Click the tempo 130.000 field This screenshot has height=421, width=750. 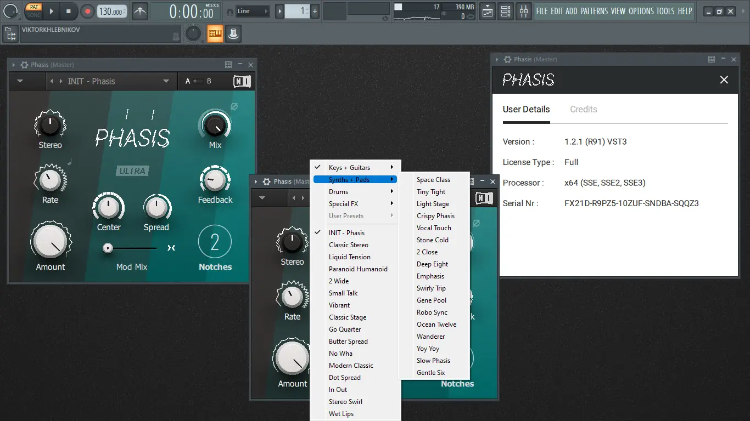coord(112,11)
